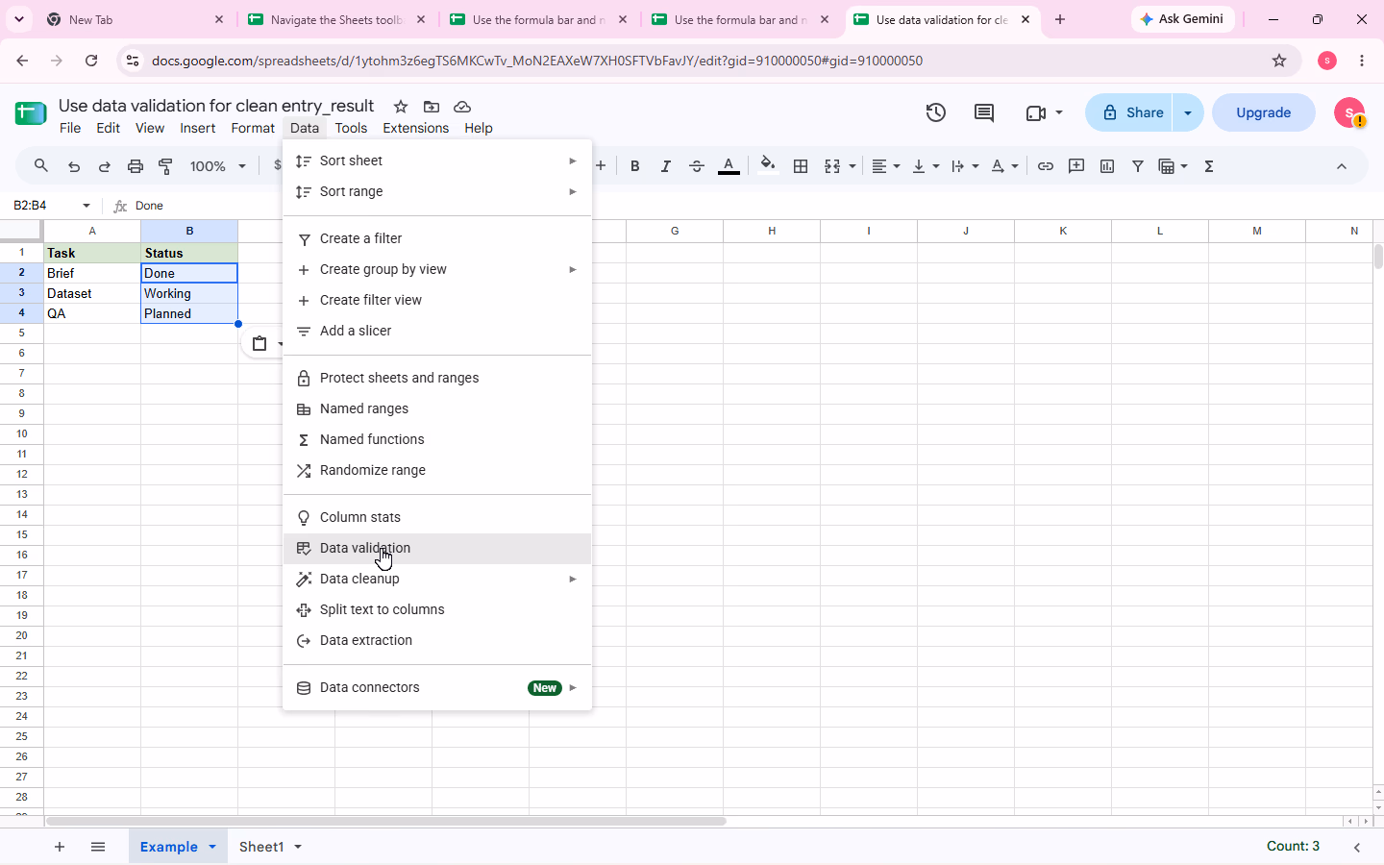Click the Name box showing B2:B4
This screenshot has height=865, width=1384.
(45, 206)
